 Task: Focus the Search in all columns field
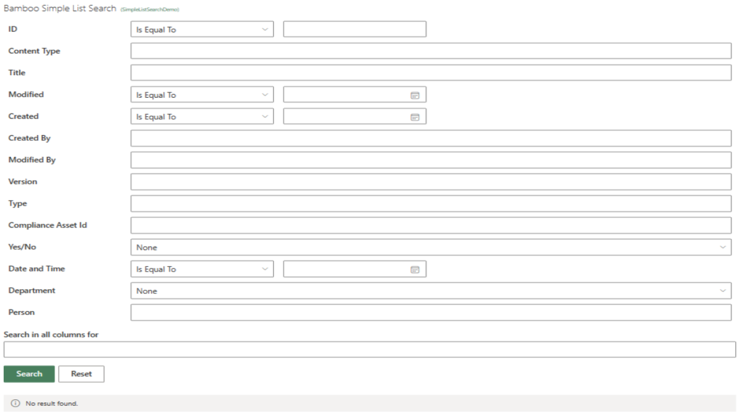tap(369, 350)
